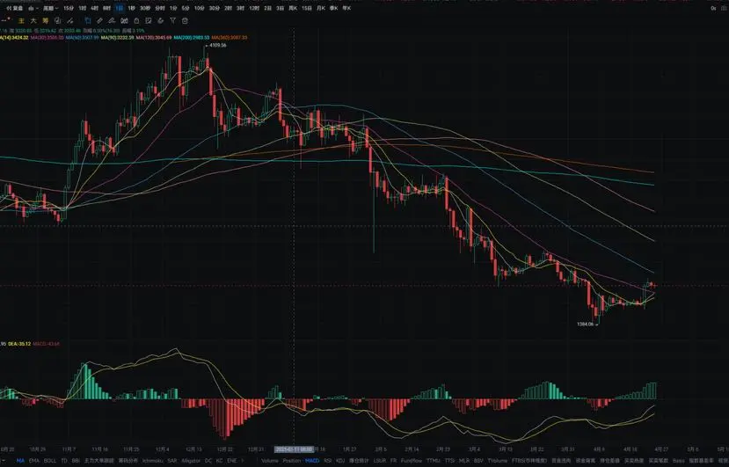Viewport: 729px width, 467px height.
Task: Switch chart to 周K
Action: point(293,9)
